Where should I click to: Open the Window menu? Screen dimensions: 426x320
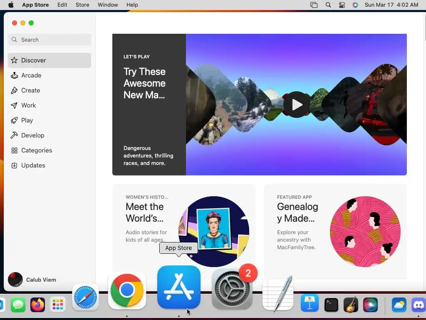(108, 5)
